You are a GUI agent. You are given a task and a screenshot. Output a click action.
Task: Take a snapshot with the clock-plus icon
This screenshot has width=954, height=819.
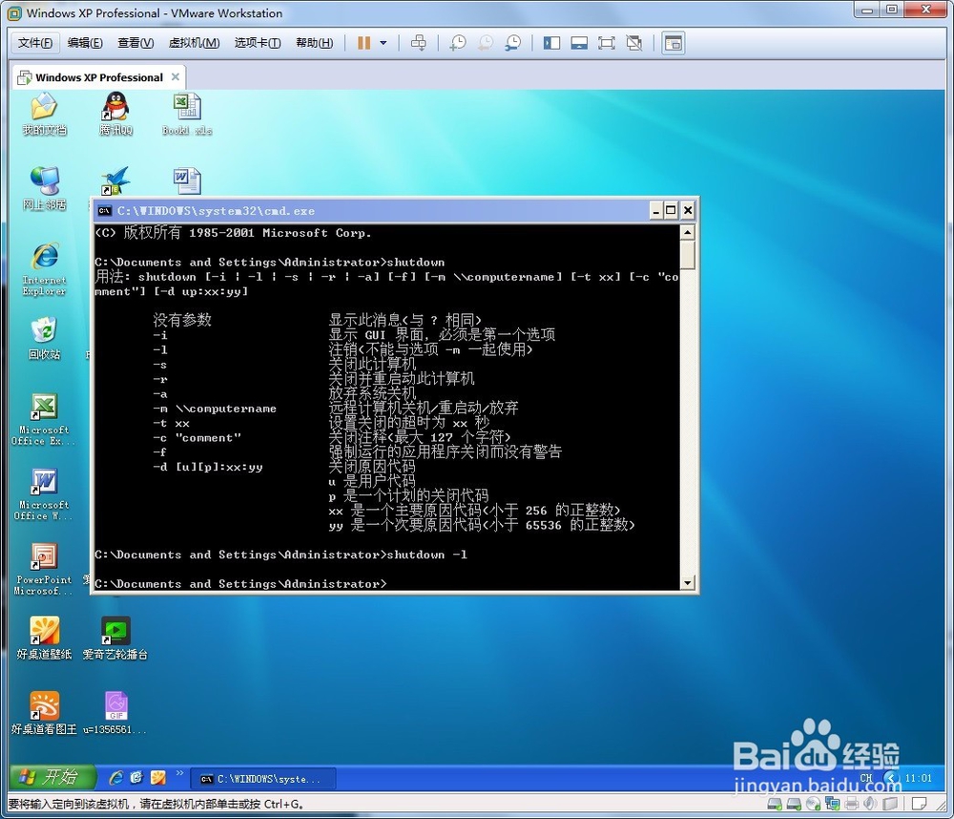click(x=458, y=43)
